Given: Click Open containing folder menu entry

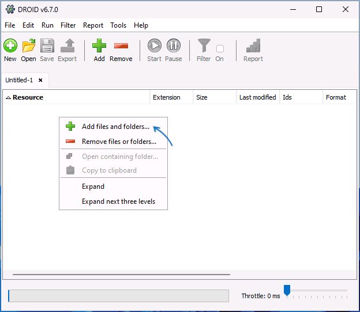Looking at the screenshot, I should pos(114,157).
